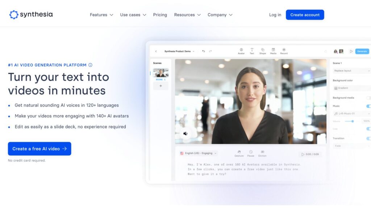Click the avatar video preview

(x=251, y=101)
